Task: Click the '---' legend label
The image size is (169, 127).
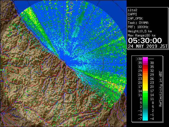Action: click(151, 59)
